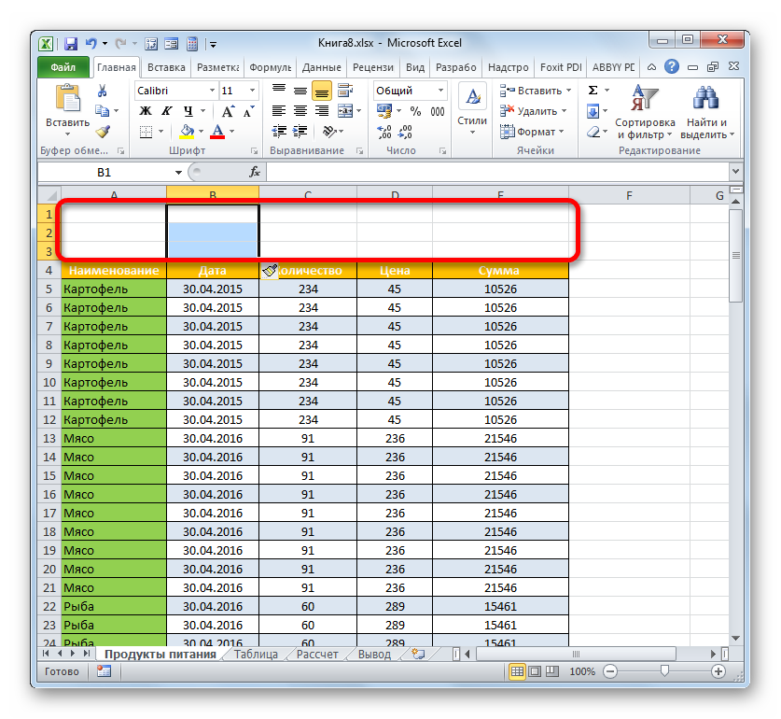Click the Paste clipboard icon
This screenshot has width=781, height=719.
coord(68,98)
